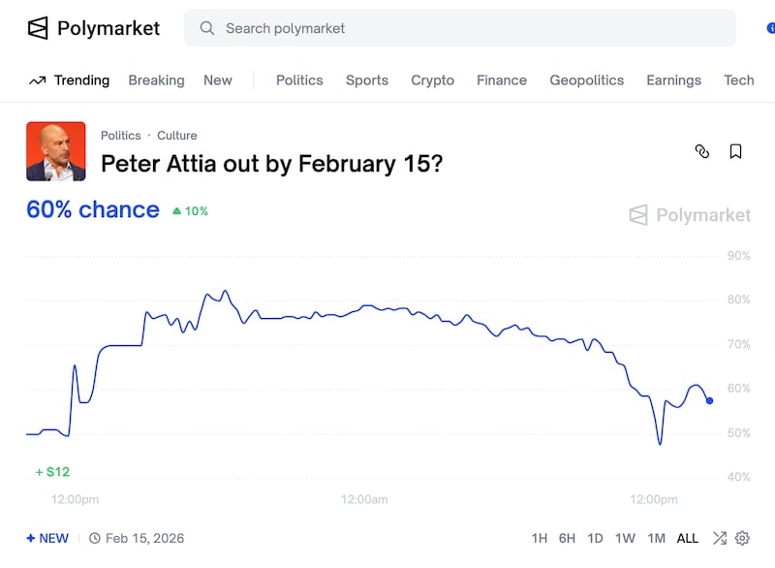Image resolution: width=775 pixels, height=568 pixels.
Task: Open the Geopolitics section
Action: point(586,80)
